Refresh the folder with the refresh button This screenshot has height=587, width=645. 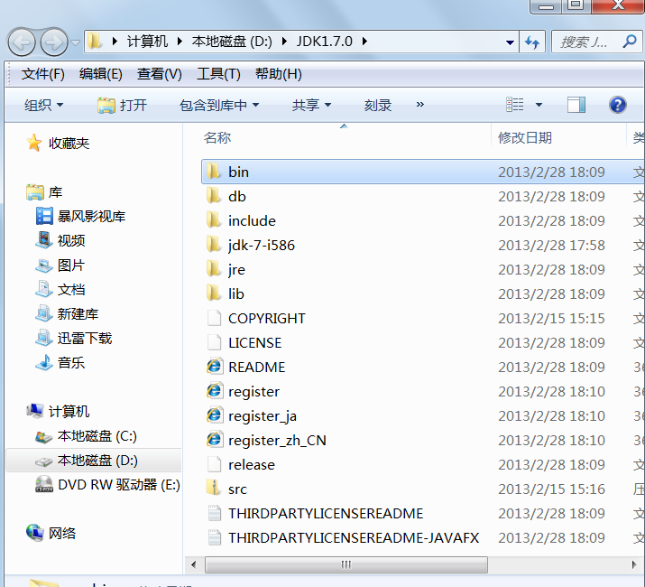[x=532, y=42]
